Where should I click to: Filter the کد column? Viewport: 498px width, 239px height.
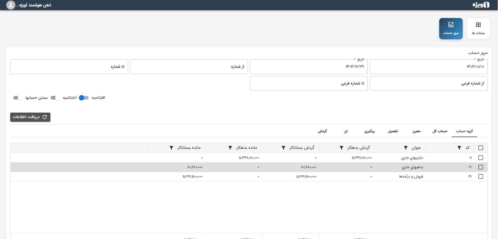coord(459,148)
